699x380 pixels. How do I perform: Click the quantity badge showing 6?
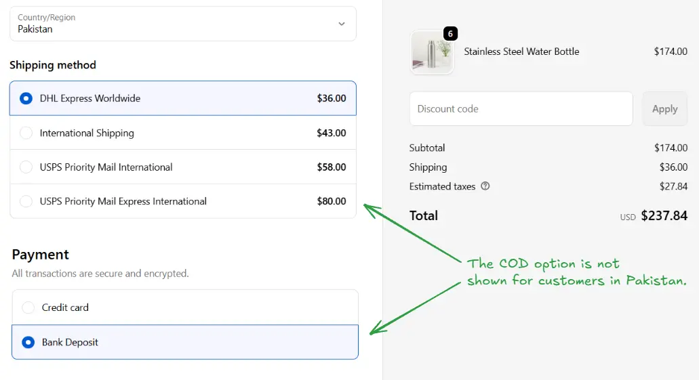click(x=451, y=34)
